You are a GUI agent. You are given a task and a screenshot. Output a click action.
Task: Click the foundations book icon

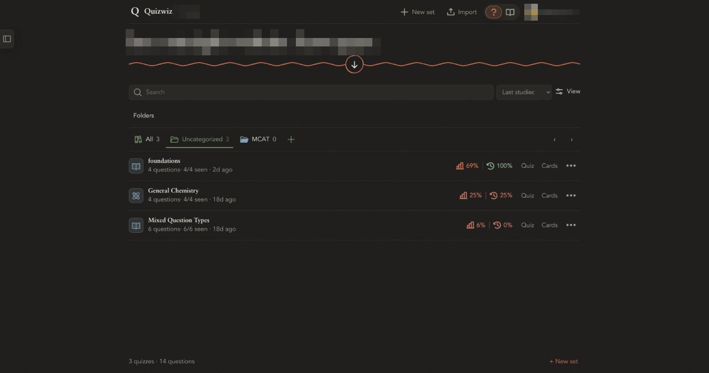point(136,166)
